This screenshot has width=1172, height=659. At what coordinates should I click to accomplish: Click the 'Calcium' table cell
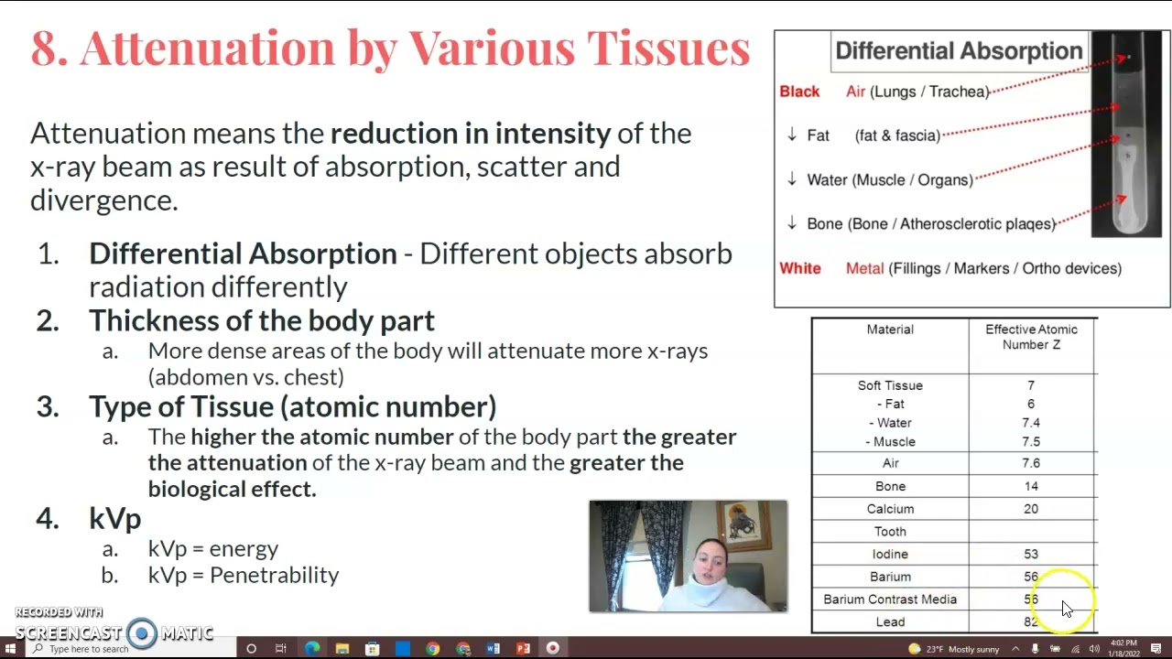(x=890, y=509)
